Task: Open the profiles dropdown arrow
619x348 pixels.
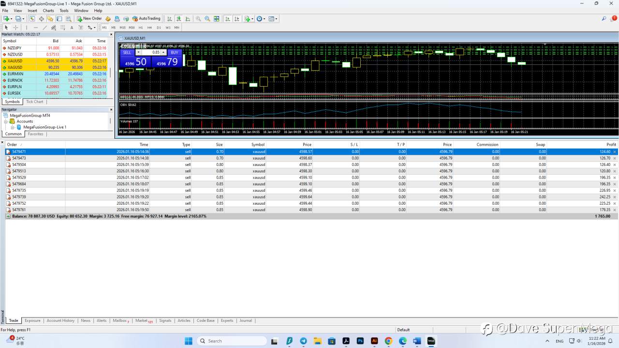Action: pyautogui.click(x=23, y=19)
